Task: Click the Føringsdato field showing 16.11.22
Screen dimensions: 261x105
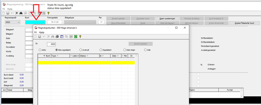Action: [55, 22]
